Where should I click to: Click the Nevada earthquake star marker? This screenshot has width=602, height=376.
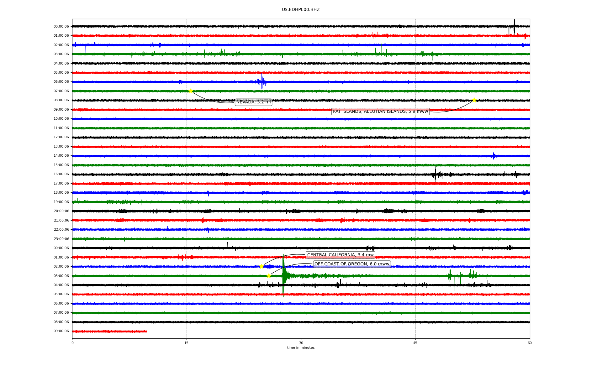coord(191,91)
